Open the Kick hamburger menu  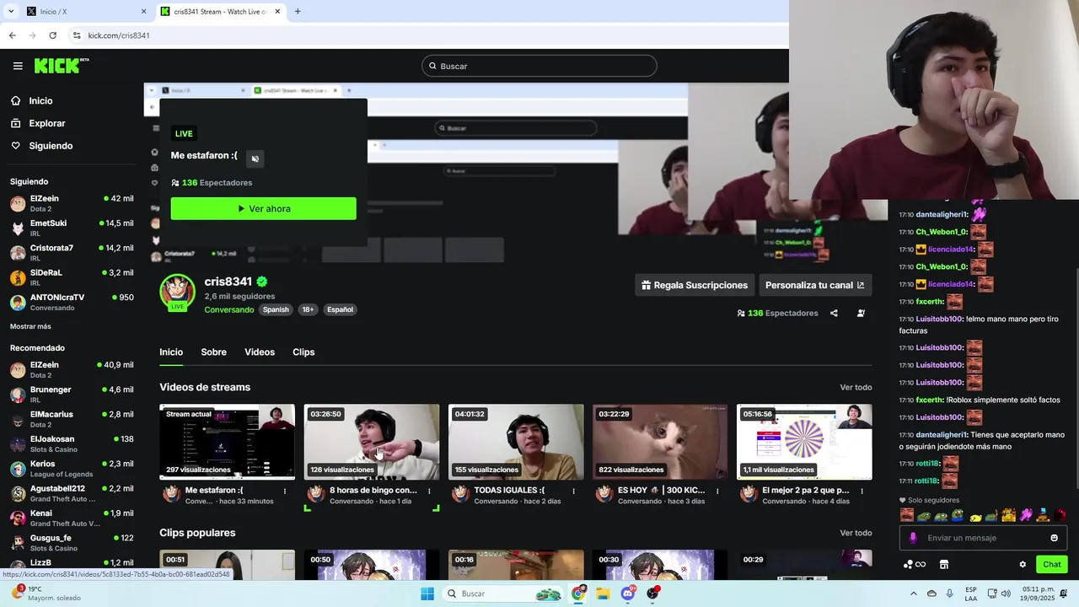[18, 66]
